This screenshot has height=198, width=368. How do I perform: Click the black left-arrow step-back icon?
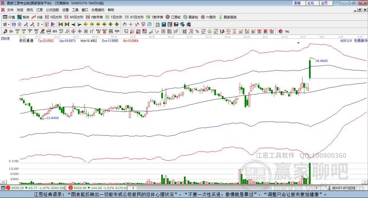(x=73, y=24)
